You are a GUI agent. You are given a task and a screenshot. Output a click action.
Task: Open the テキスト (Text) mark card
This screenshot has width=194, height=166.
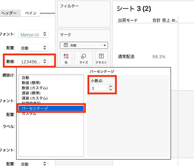(x=101, y=58)
